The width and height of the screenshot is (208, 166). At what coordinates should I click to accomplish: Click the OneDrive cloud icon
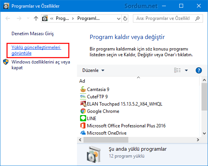83,133
